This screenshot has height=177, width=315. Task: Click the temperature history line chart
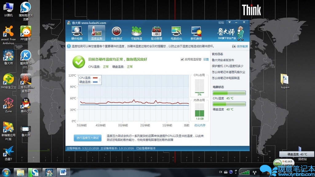[134, 98]
